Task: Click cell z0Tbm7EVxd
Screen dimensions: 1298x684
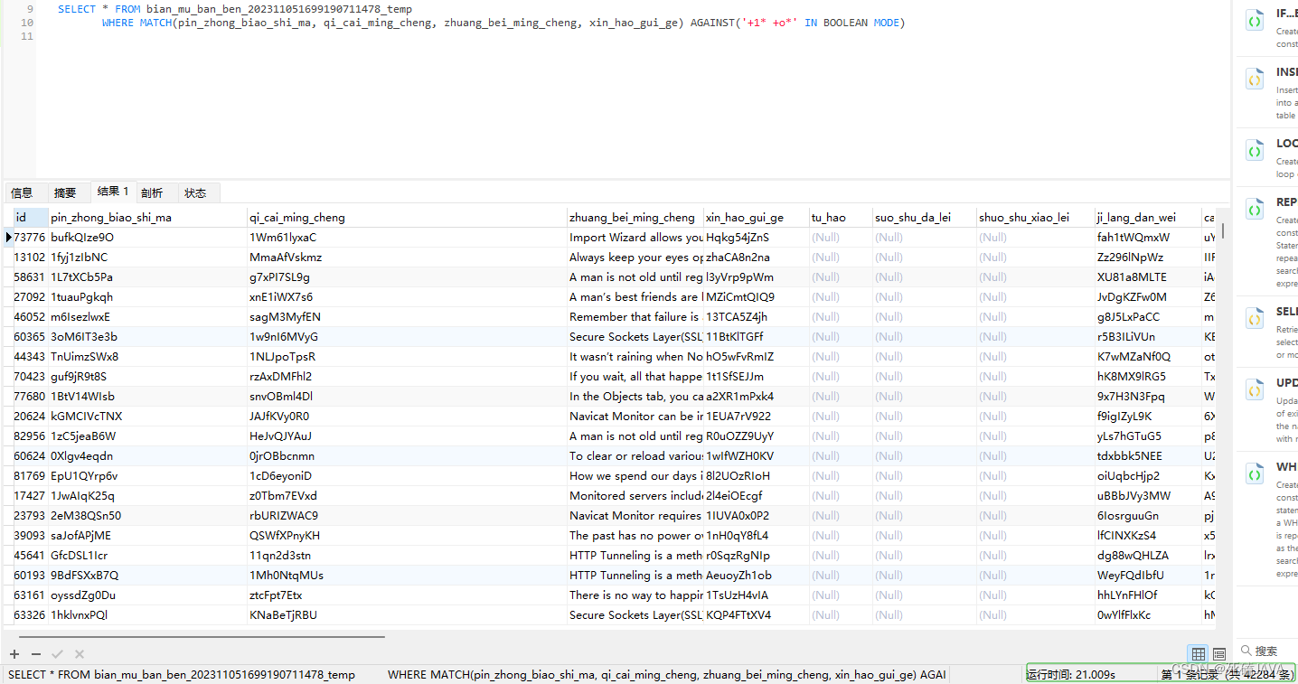Action: pyautogui.click(x=407, y=495)
